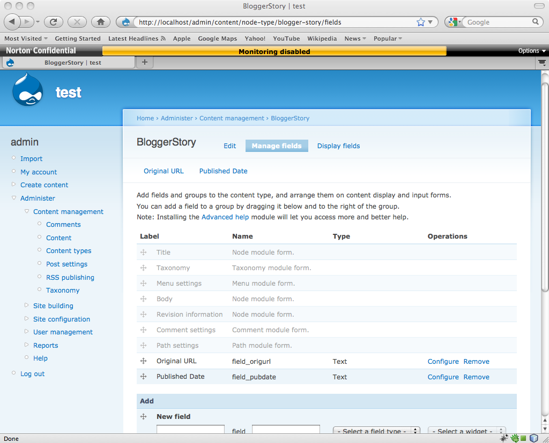549x443 pixels.
Task: Open the Wikipedia bookmark
Action: 322,39
